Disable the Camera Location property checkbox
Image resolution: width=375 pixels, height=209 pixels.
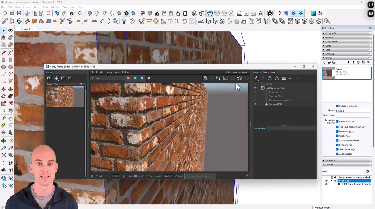tap(337, 121)
